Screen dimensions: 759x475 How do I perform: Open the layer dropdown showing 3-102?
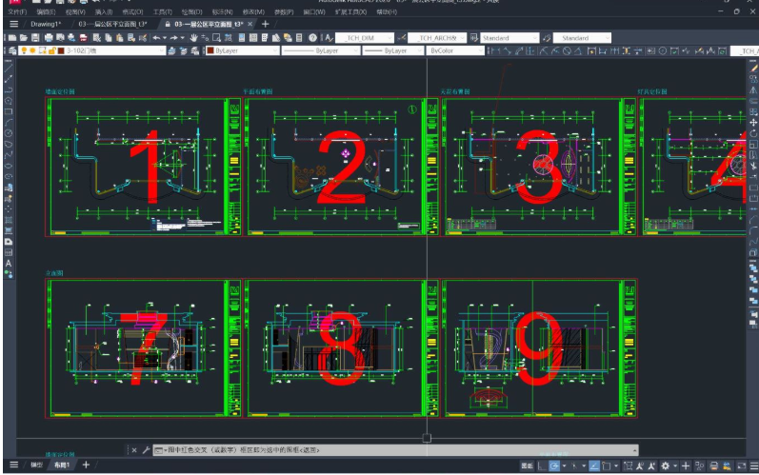(x=92, y=50)
